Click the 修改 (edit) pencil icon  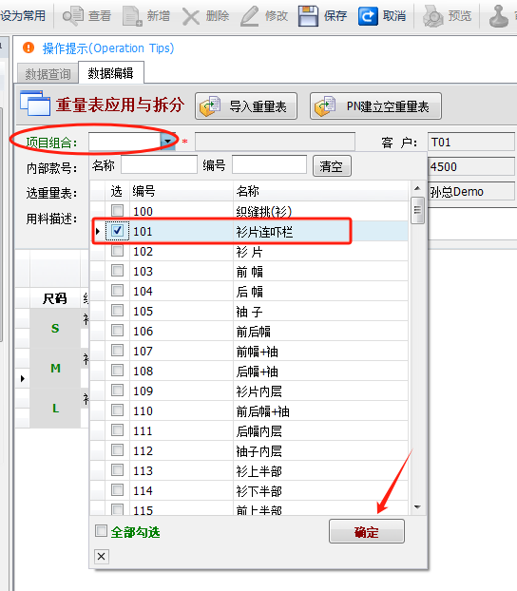(x=250, y=16)
